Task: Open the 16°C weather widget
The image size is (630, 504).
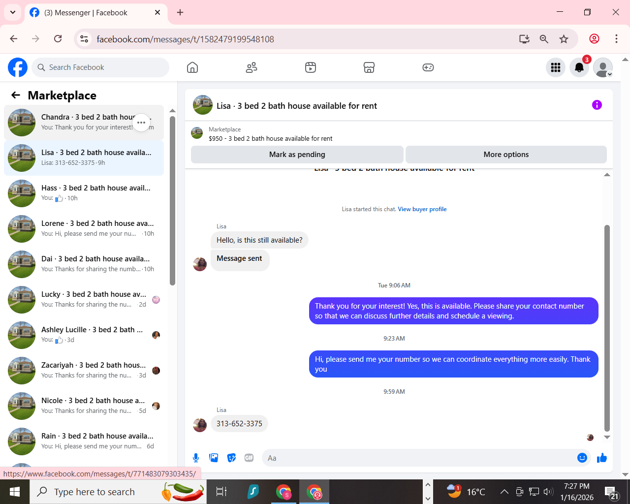Action: (466, 492)
